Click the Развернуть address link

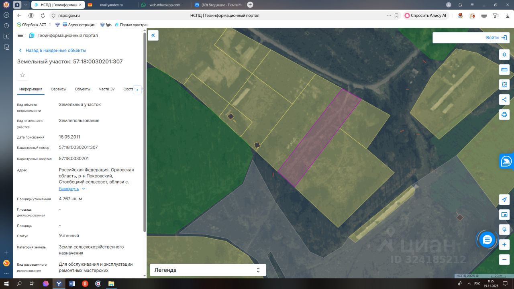[x=69, y=189]
